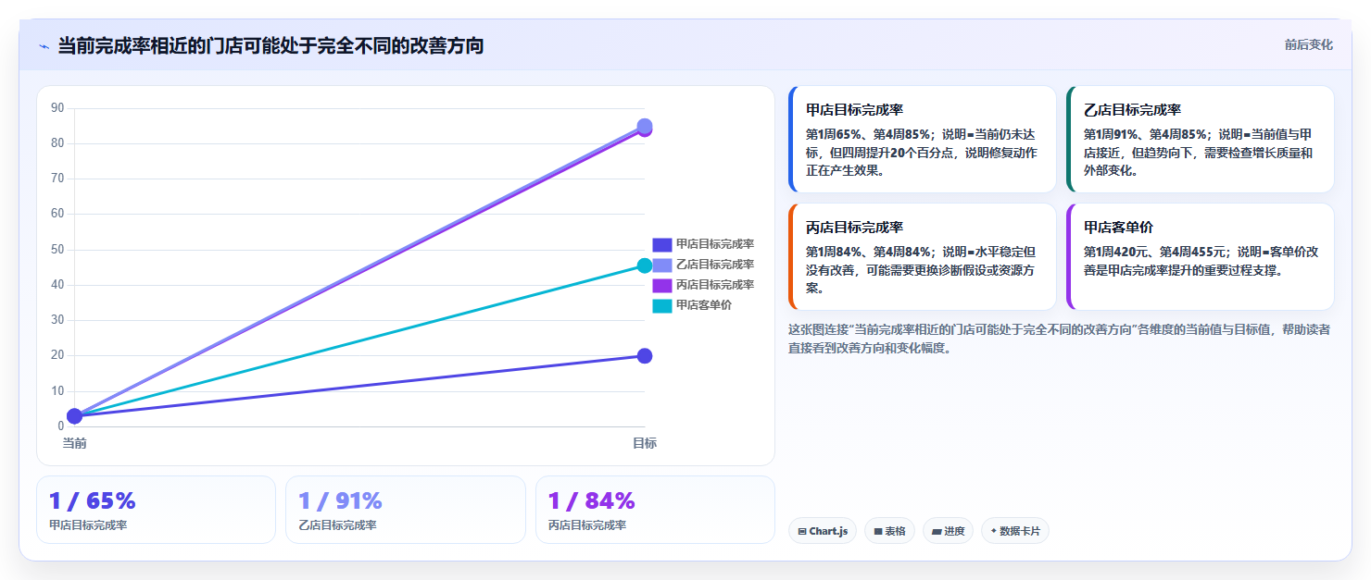Click the lightning icon beside the title

coord(44,46)
